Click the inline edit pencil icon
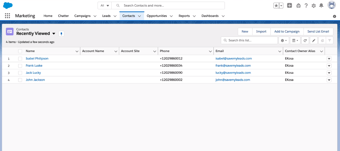 pos(314,41)
